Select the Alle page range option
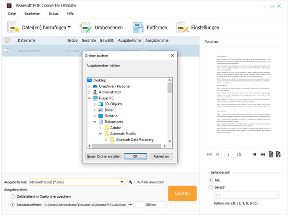The width and height of the screenshot is (288, 215). click(211, 180)
